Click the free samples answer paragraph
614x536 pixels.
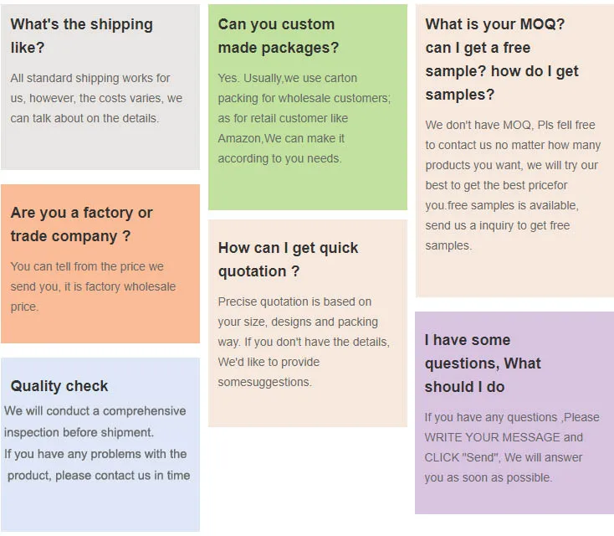tap(512, 185)
